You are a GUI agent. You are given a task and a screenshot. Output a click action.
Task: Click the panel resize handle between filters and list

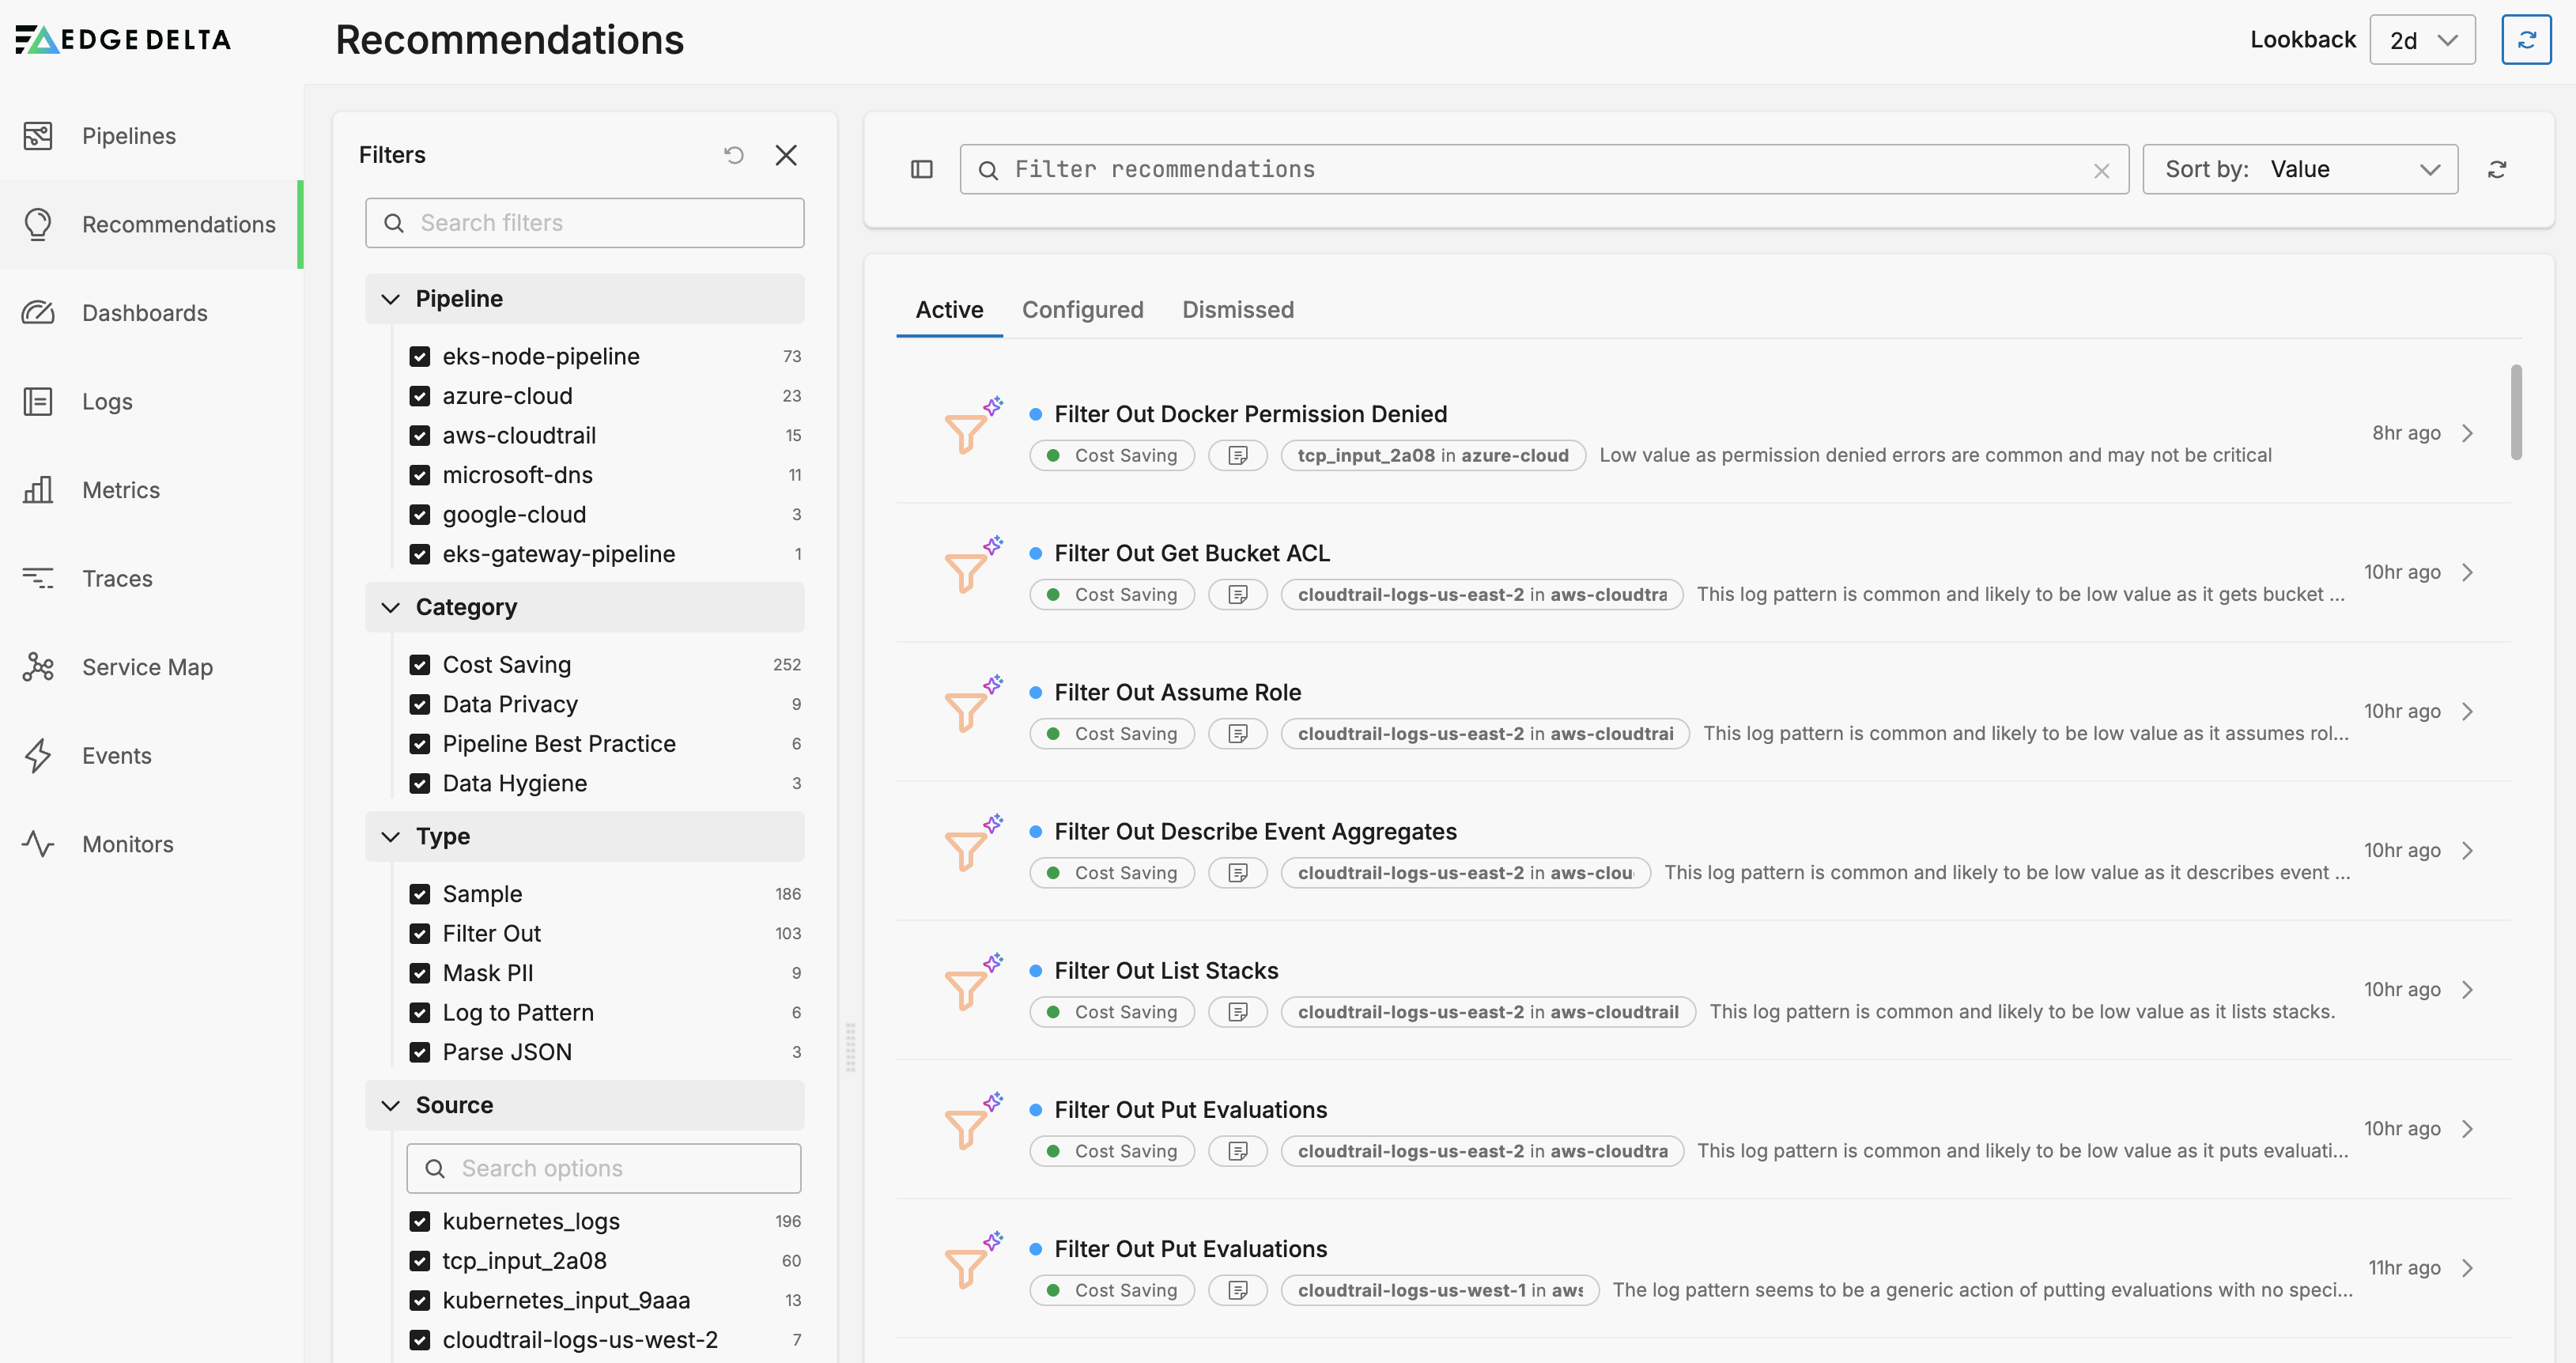[x=850, y=1047]
